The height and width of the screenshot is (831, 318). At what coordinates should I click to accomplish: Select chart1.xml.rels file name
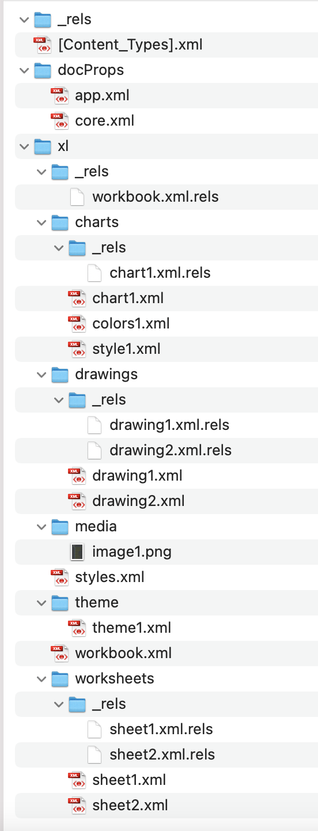point(160,273)
